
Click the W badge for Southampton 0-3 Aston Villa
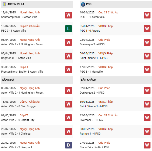68,15
